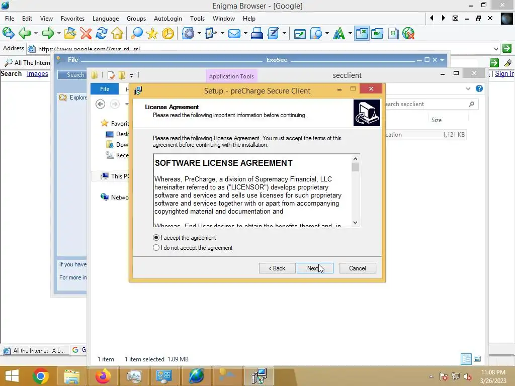The image size is (515, 386).
Task: Open the Favorites menu
Action: click(x=72, y=19)
